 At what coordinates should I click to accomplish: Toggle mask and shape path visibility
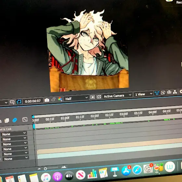point(19,102)
